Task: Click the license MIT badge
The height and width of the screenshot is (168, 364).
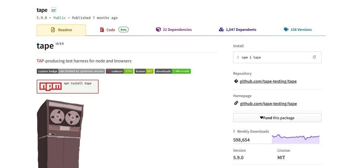Action: [144, 71]
